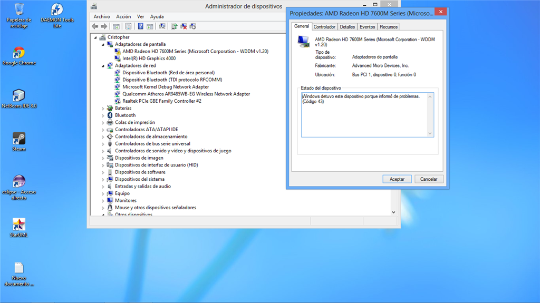Select the eclipse - Acceso directo icon
This screenshot has width=540, height=303.
19,188
